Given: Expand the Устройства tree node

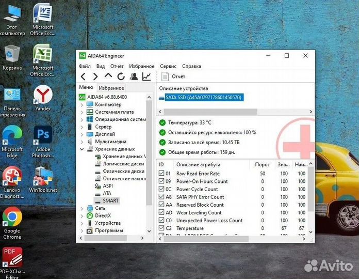Looking at the screenshot, I should 82,223.
